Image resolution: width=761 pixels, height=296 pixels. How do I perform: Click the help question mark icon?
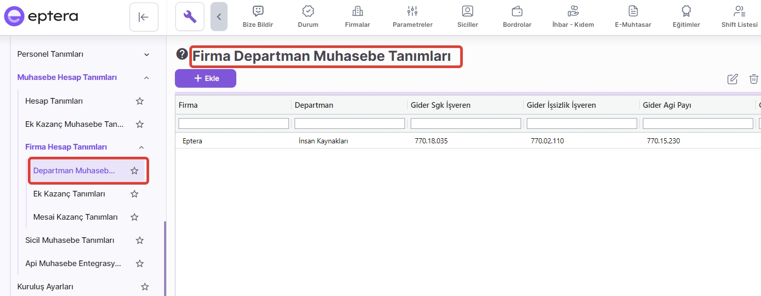(x=182, y=54)
